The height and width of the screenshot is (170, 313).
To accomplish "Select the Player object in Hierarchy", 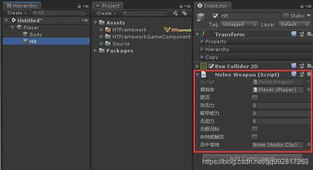I will (x=31, y=28).
